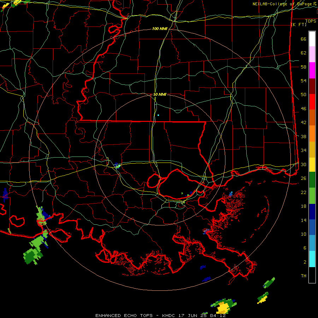Click the KHDC radar site identifier

(169, 316)
